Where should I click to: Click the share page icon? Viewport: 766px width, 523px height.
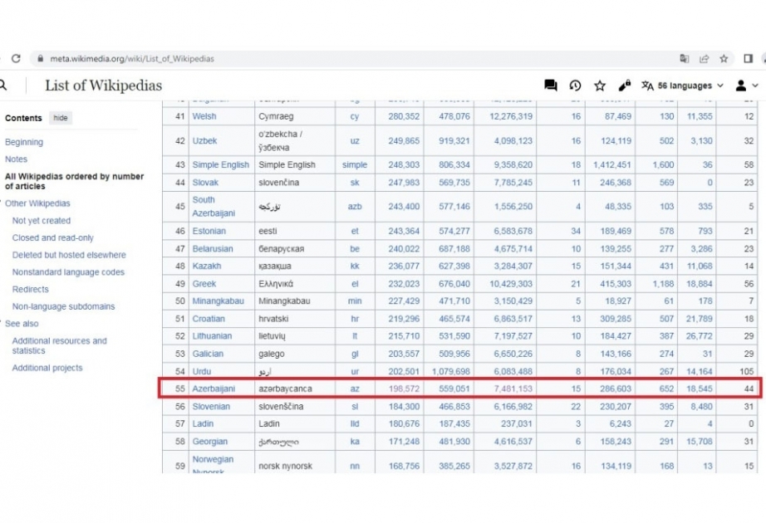704,59
